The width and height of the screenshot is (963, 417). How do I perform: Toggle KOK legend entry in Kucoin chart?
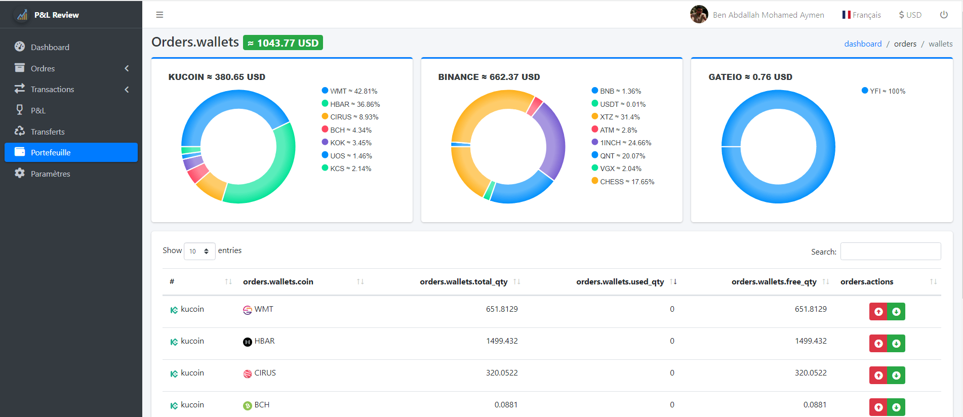pyautogui.click(x=347, y=143)
